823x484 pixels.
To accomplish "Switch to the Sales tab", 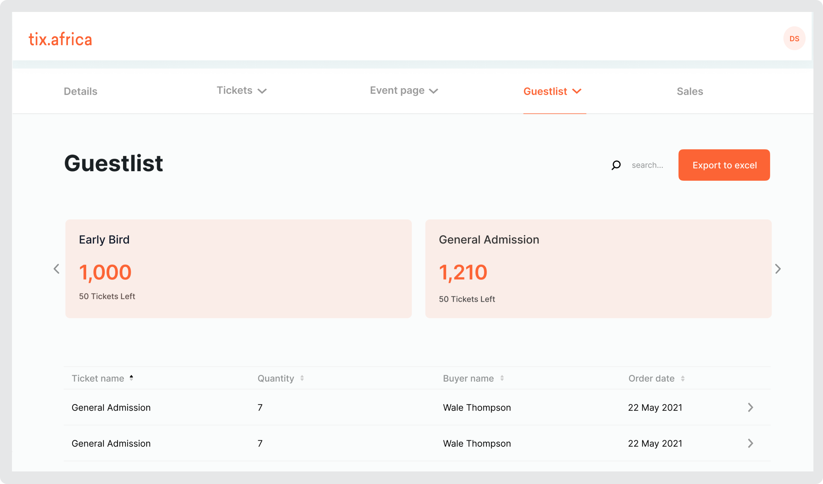I will pyautogui.click(x=690, y=91).
